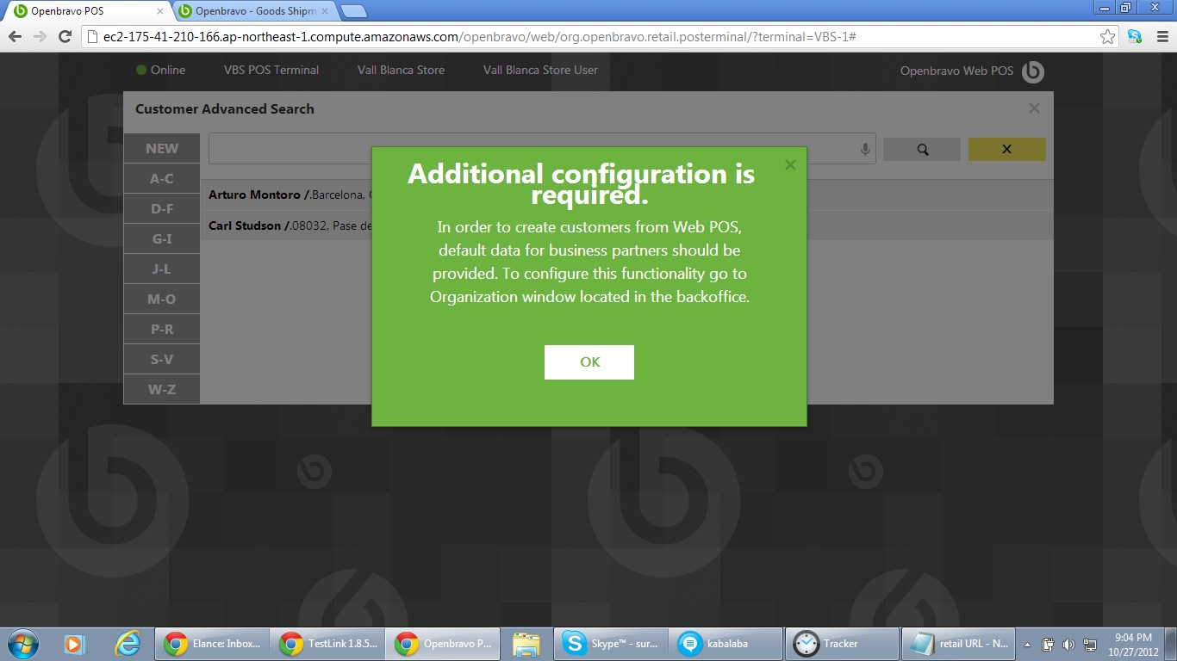Image resolution: width=1177 pixels, height=661 pixels.
Task: Switch to Openbravo Goods Shipment tab
Action: click(255, 11)
